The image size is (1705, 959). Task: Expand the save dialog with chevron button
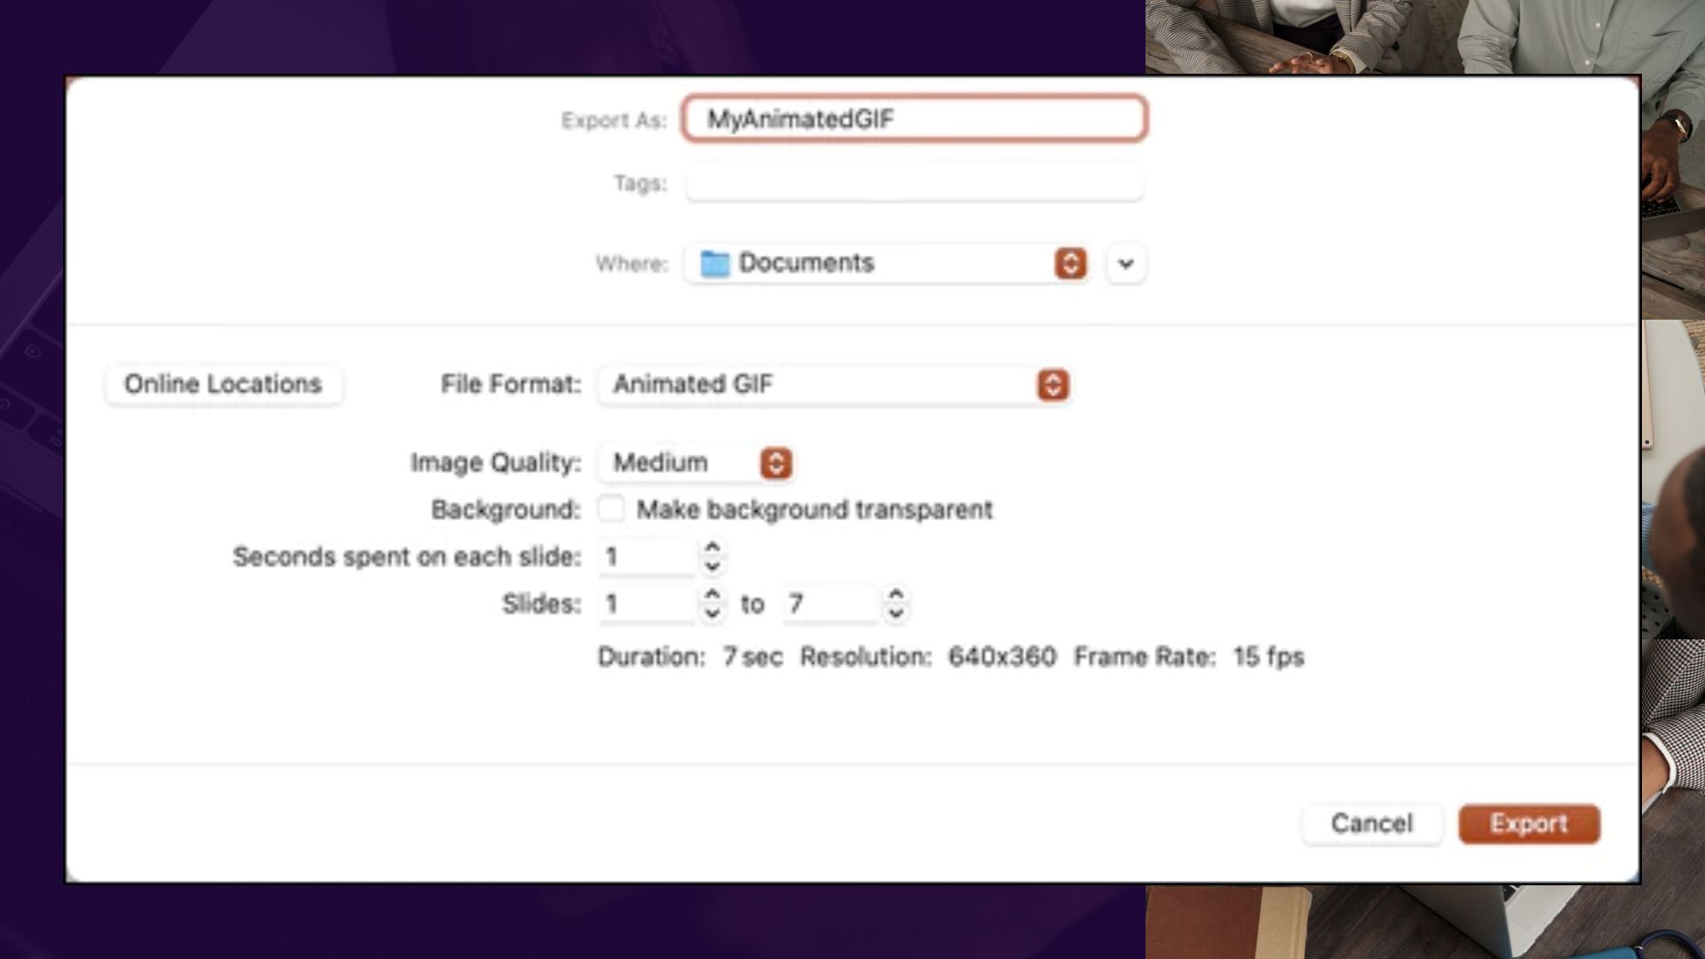pyautogui.click(x=1126, y=264)
